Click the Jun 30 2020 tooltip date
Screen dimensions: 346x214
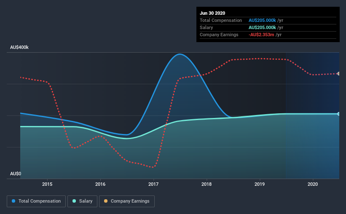click(212, 13)
